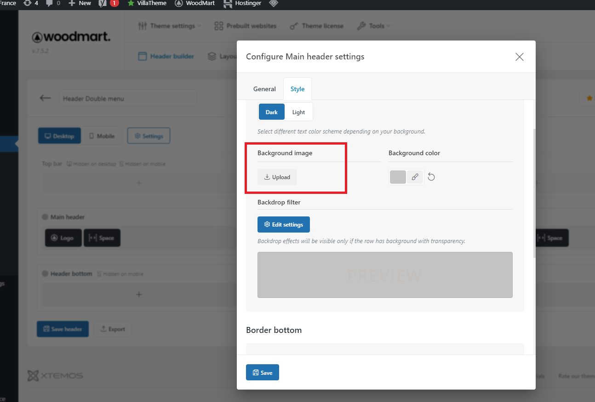
Task: Add an element to the Header bottom row
Action: [x=139, y=294]
